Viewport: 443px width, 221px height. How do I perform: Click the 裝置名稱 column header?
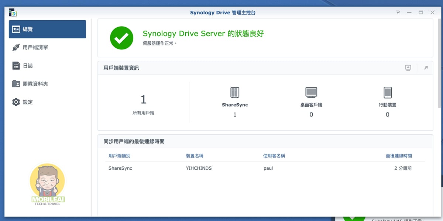click(195, 156)
